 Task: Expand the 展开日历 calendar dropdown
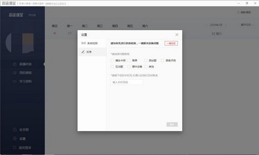[x=247, y=25]
